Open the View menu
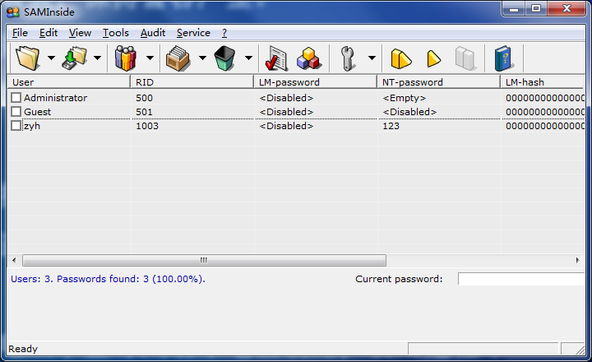Screen dimensions: 592x362 (x=80, y=33)
